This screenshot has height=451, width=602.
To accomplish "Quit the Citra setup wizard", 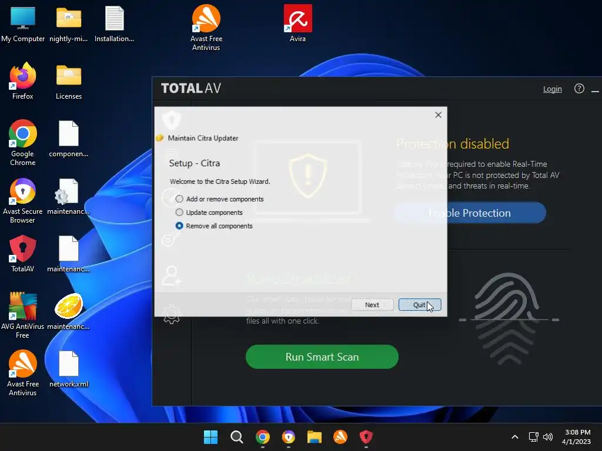I will [x=420, y=305].
